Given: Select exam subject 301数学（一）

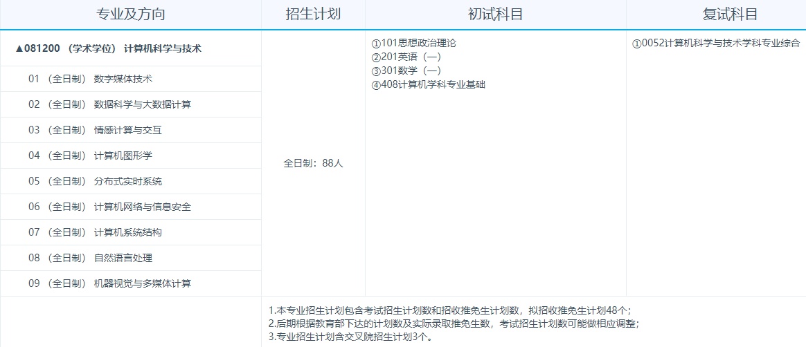Looking at the screenshot, I should coord(406,71).
